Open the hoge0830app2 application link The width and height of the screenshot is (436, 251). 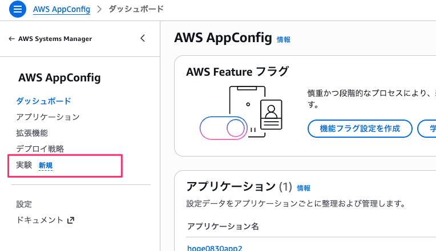215,248
